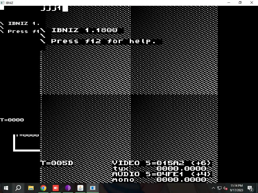This screenshot has width=258, height=193.
Task: Click 'Press f12 for help.' text
Action: [x=103, y=41]
